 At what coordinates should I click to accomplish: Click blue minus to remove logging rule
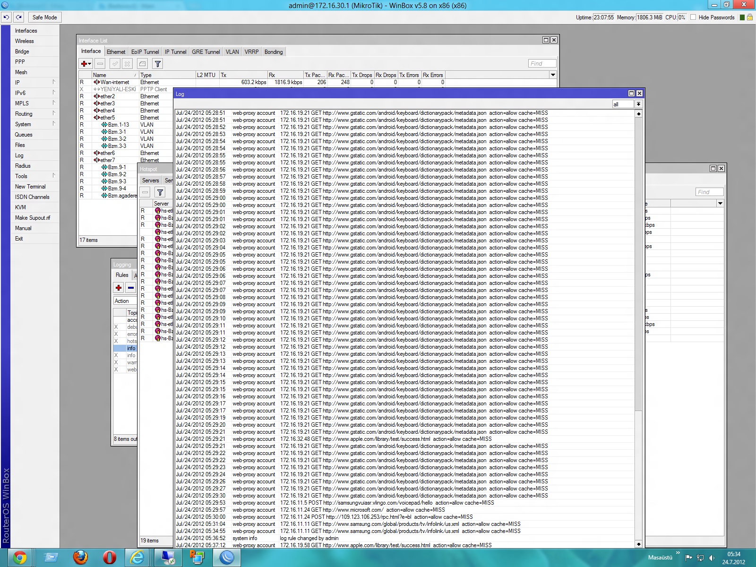(x=131, y=288)
